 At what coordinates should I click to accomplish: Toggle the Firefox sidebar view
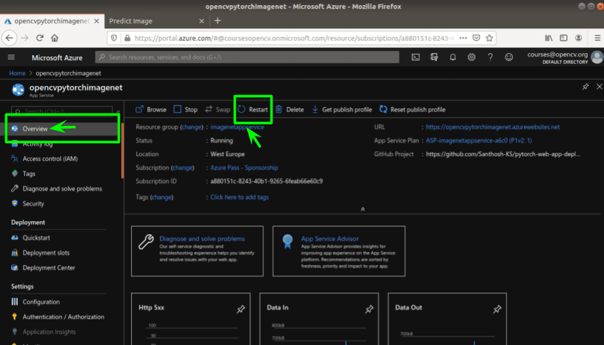563,38
